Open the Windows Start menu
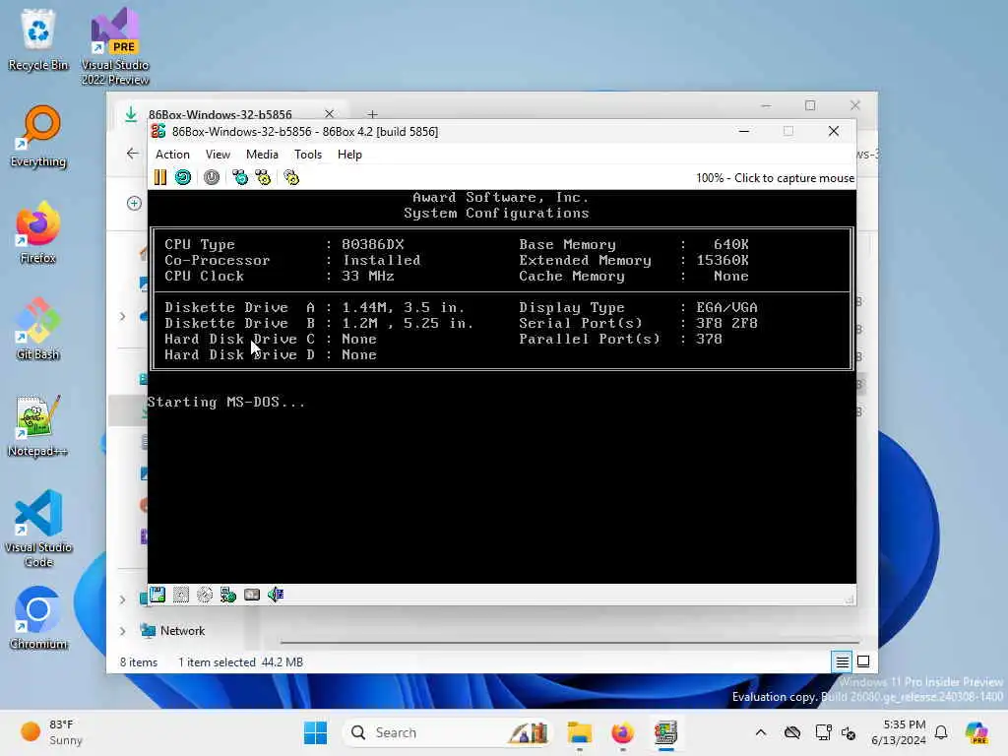 click(315, 732)
